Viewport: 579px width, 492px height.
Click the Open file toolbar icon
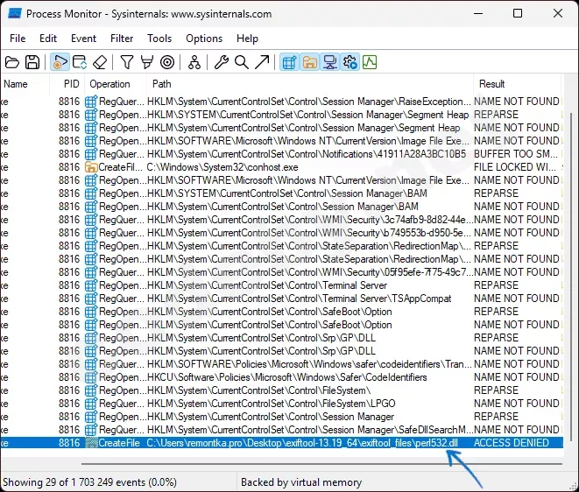click(12, 62)
